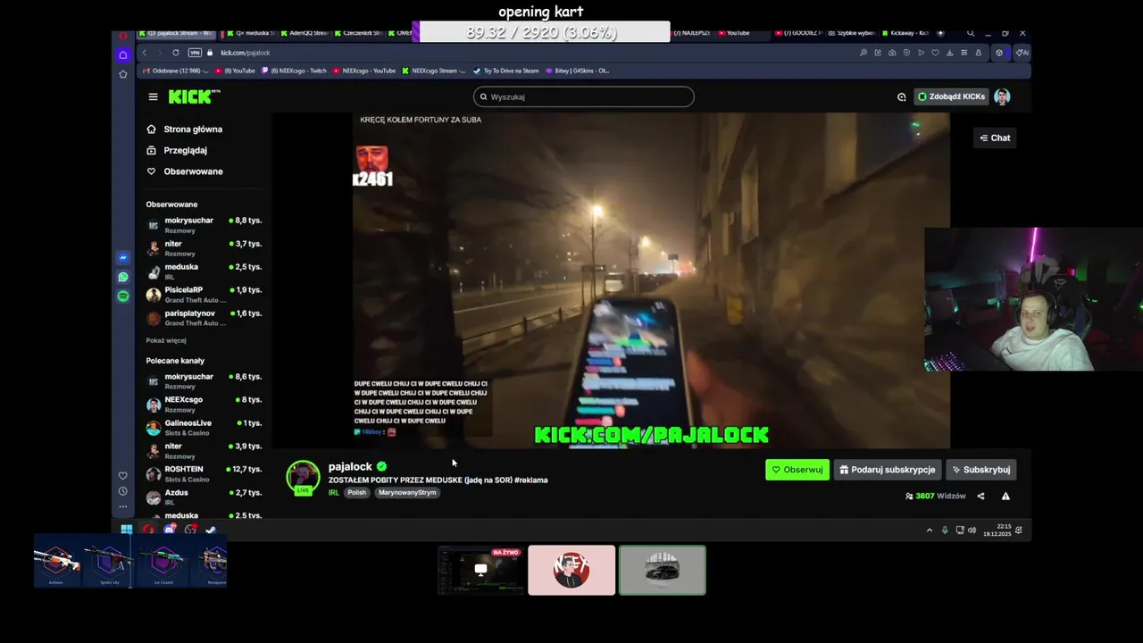Select the Polish language tag

tap(357, 492)
